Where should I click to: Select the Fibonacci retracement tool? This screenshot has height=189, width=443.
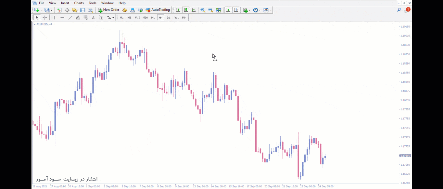[x=85, y=17]
